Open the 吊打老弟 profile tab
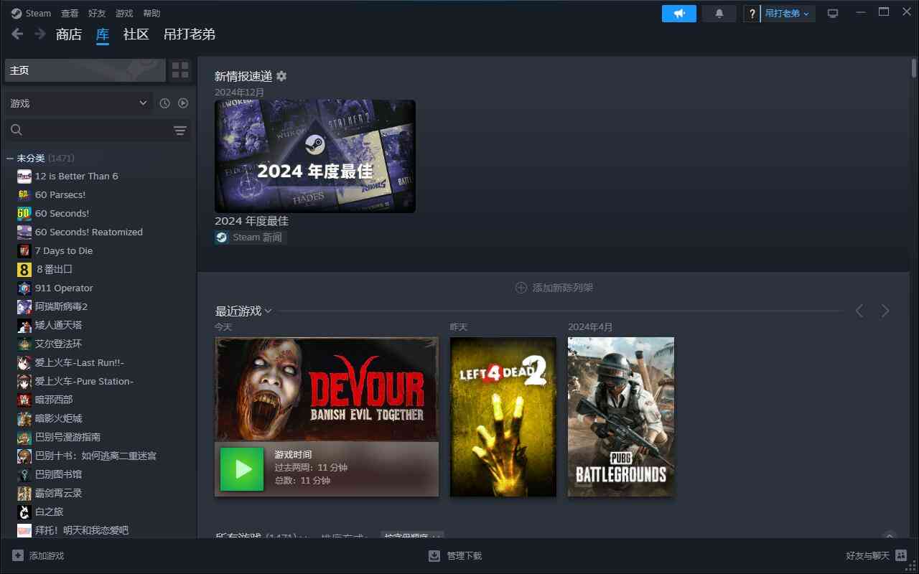Viewport: 919px width, 574px height. pos(190,34)
